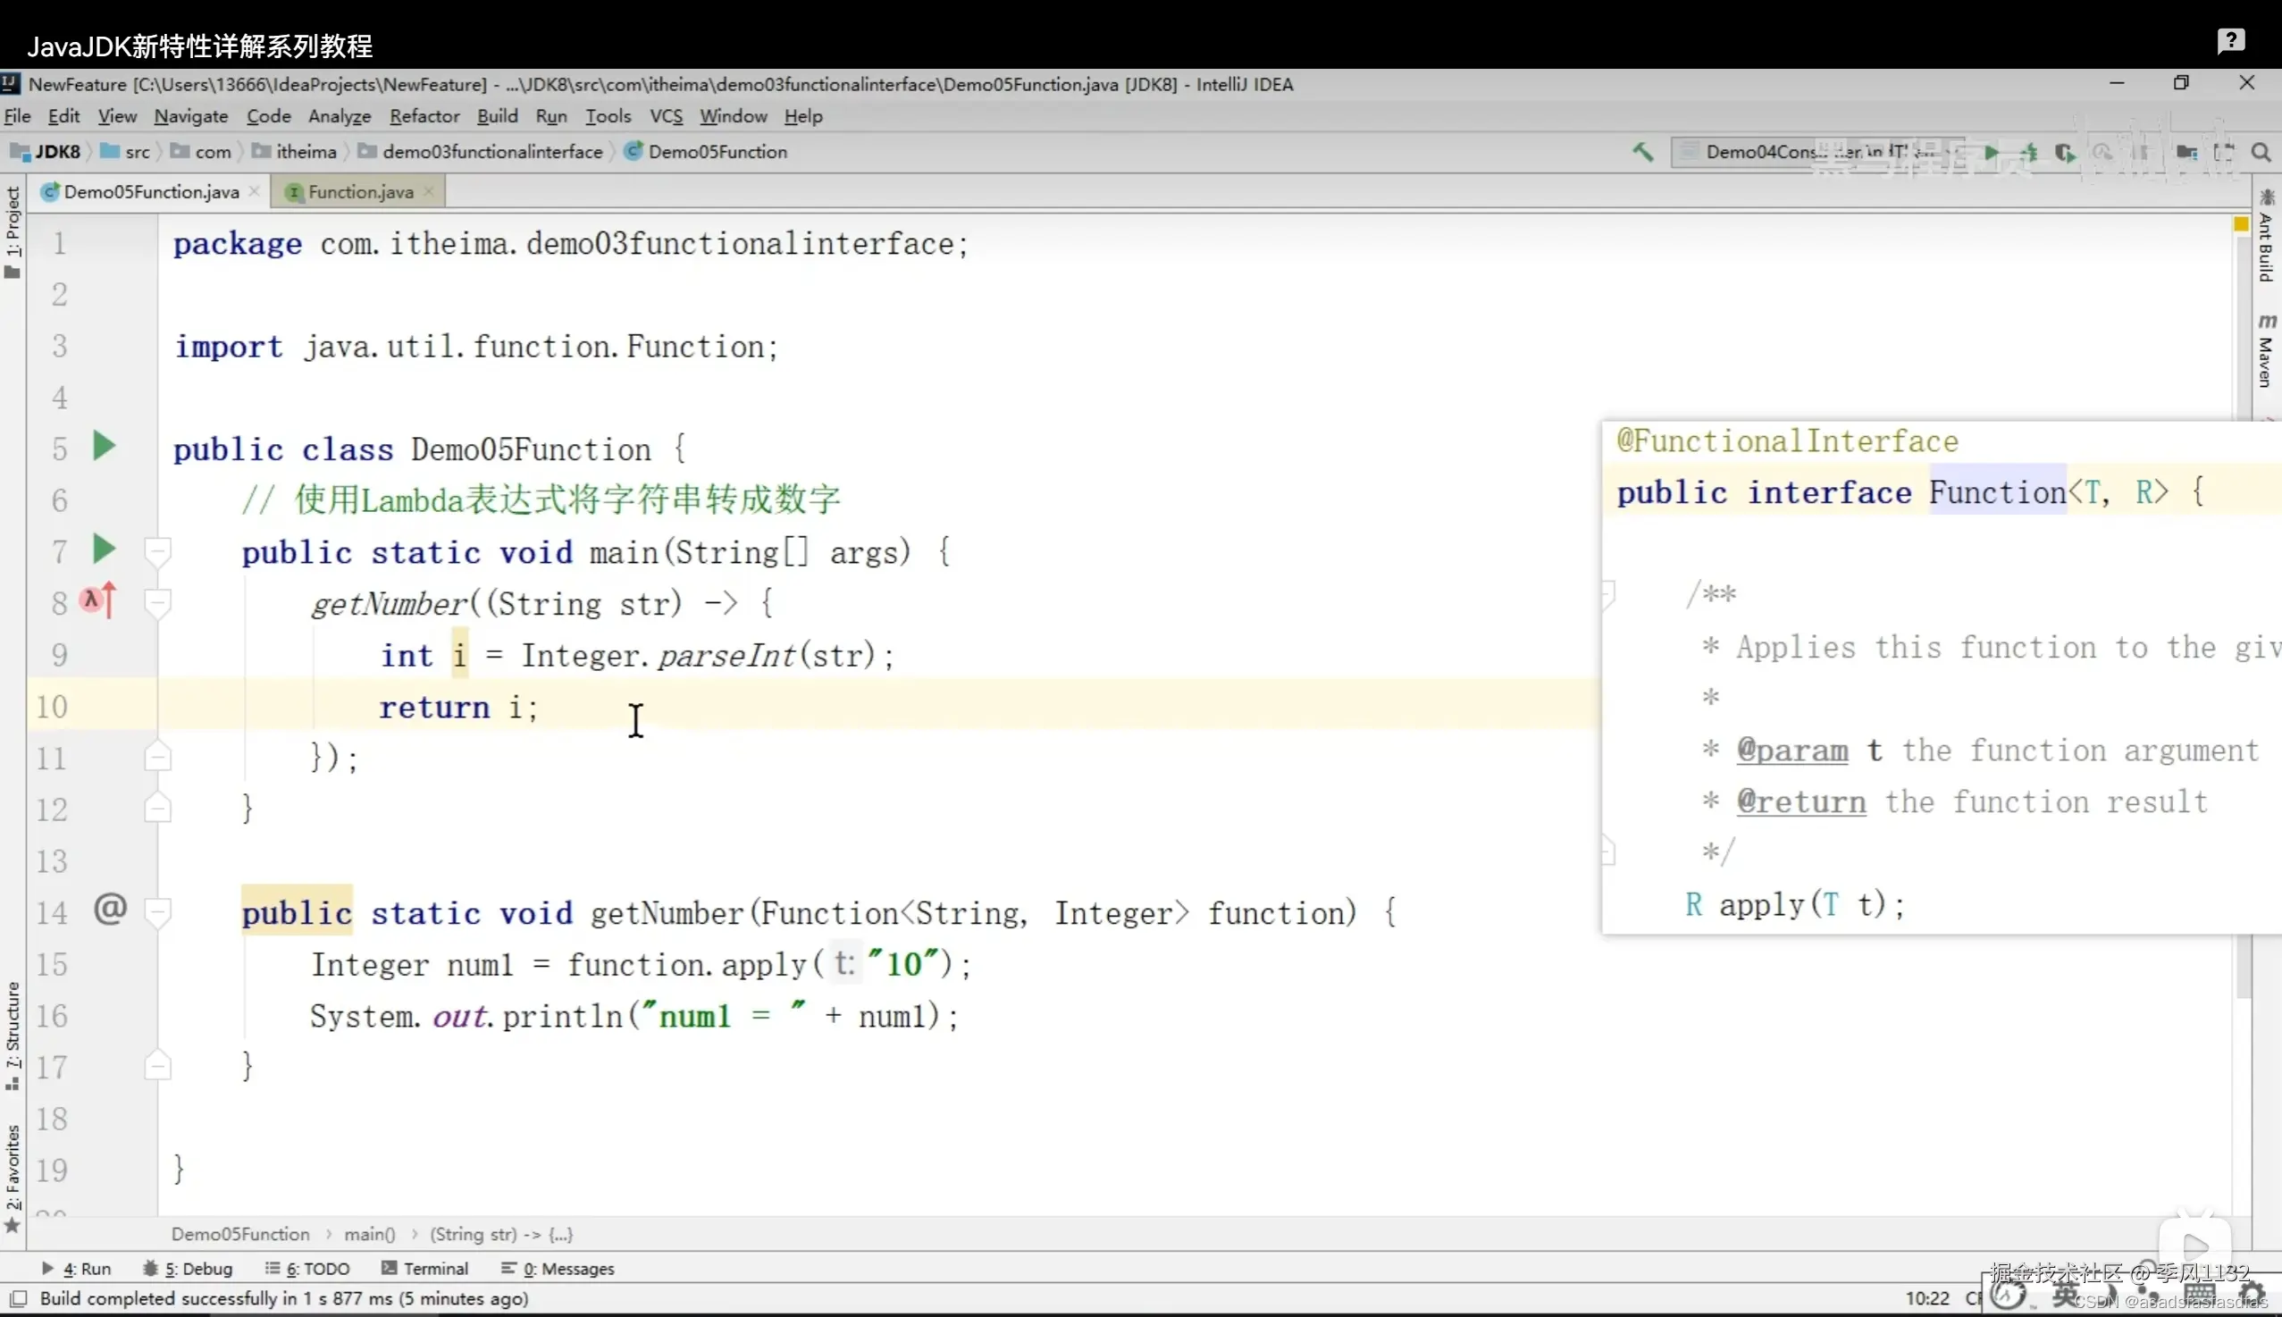Collapse getNumber method fold marker on line 14
This screenshot has width=2282, height=1317.
coord(158,910)
